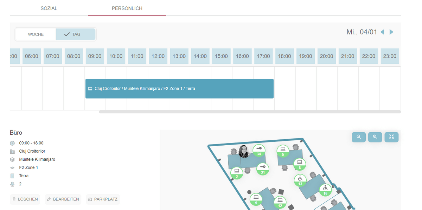This screenshot has height=210, width=422.
Task: Switch to Woche view
Action: click(36, 34)
